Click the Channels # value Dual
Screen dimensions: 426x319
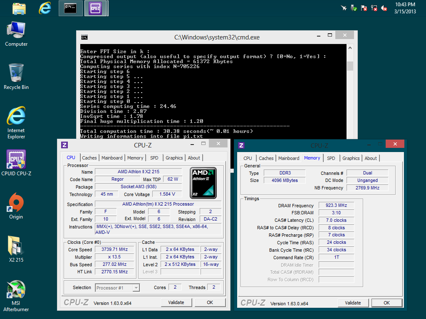point(367,173)
